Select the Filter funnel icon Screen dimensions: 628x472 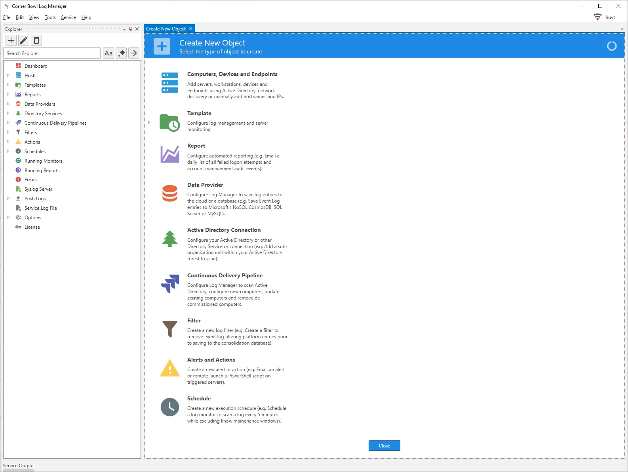click(x=170, y=329)
